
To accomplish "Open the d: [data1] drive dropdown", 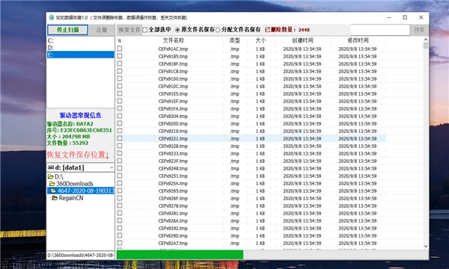I will click(x=112, y=167).
